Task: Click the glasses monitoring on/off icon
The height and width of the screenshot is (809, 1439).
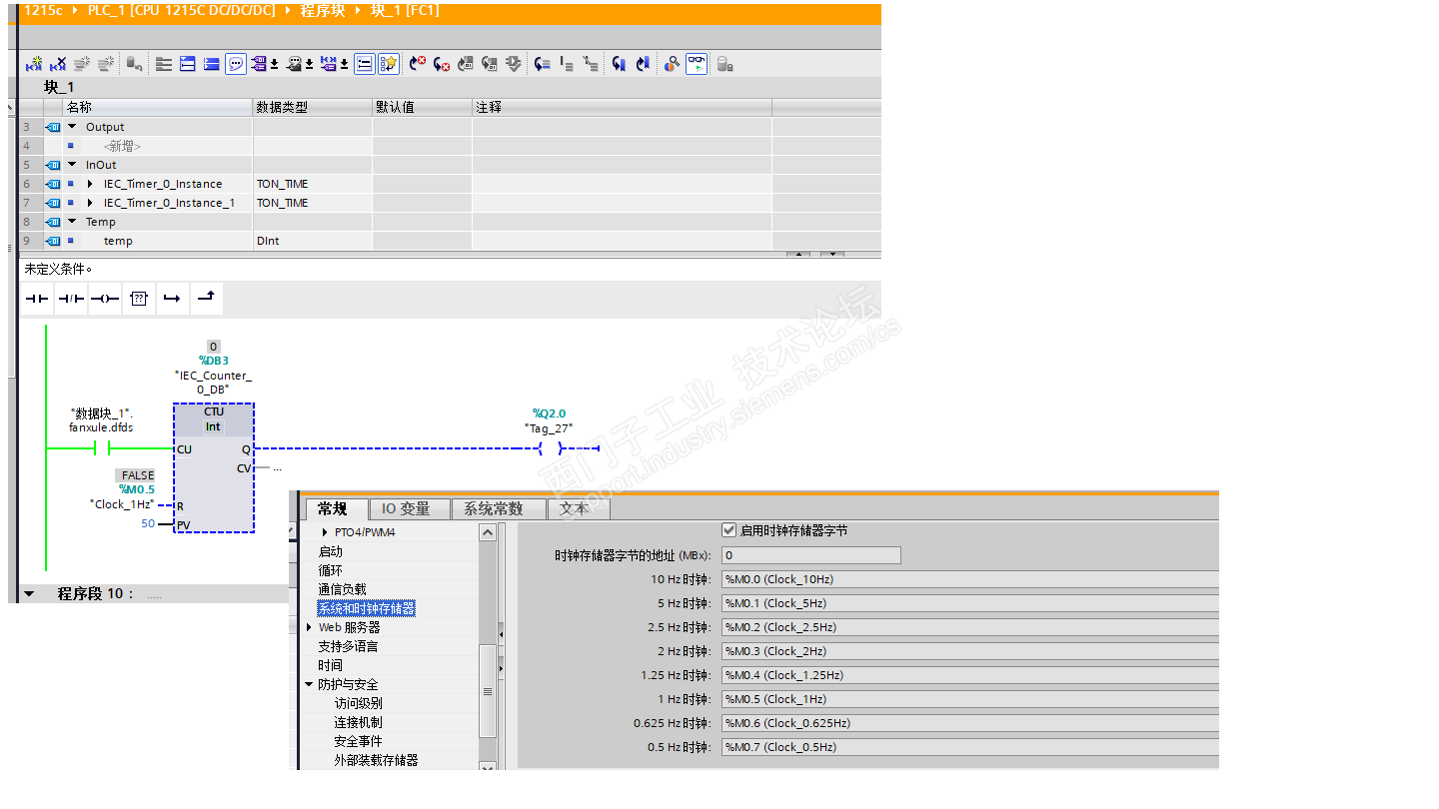Action: (x=697, y=64)
